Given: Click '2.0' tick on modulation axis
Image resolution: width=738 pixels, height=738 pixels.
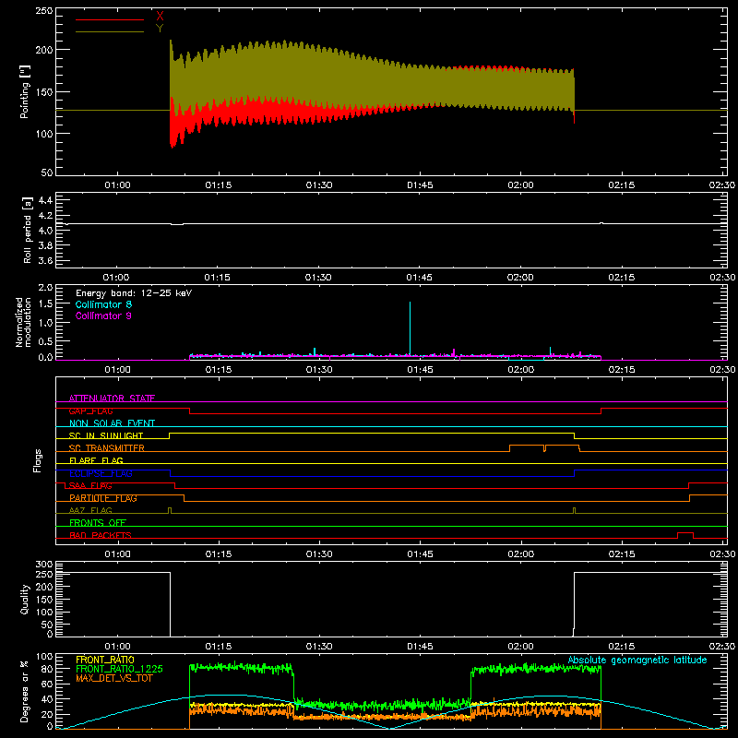Looking at the screenshot, I should pyautogui.click(x=45, y=287).
